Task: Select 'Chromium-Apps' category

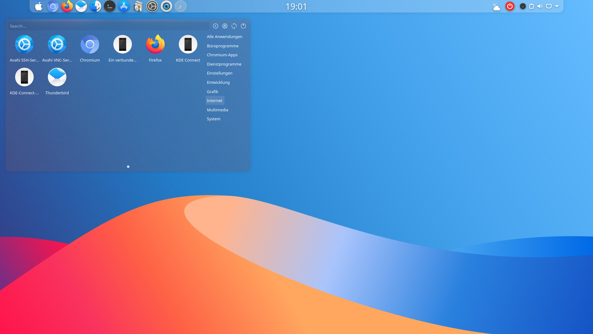Action: coord(222,55)
